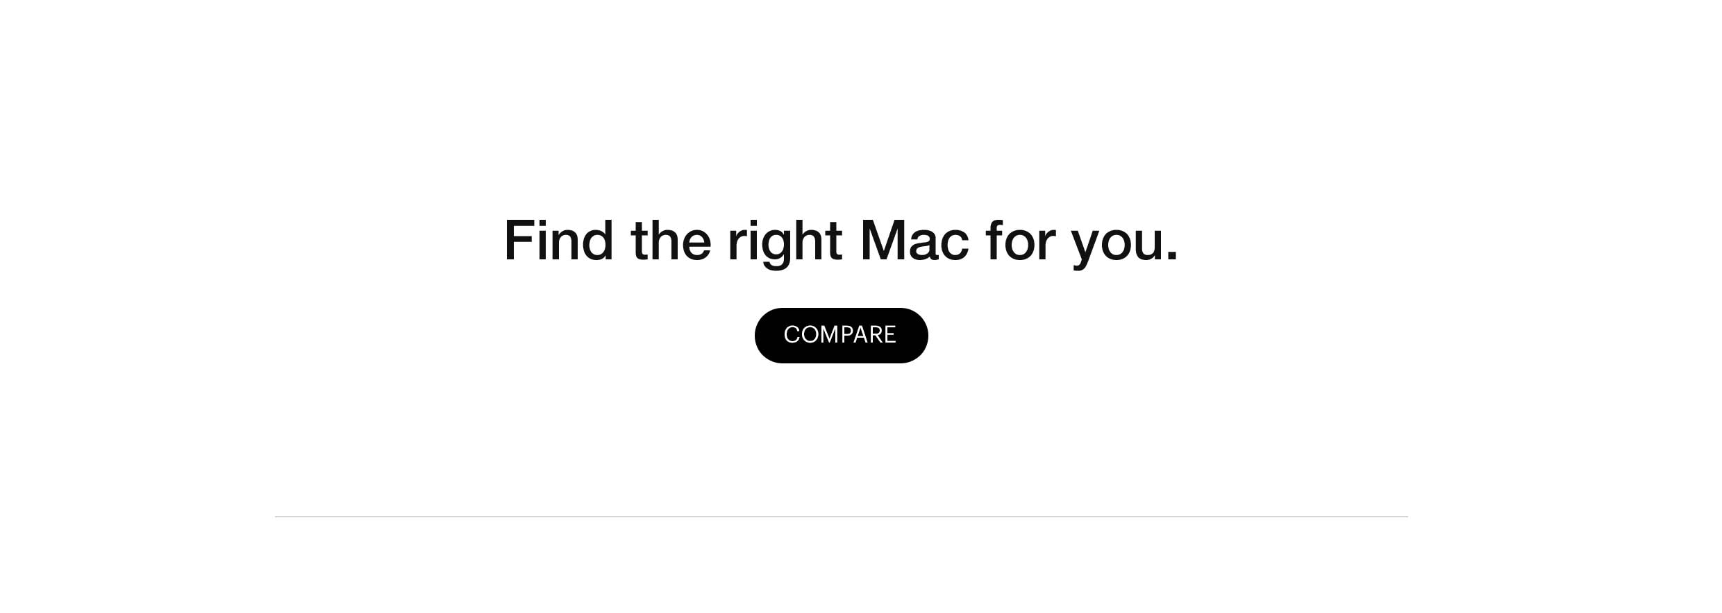Click the left end of the divider line
Image resolution: width=1722 pixels, height=613 pixels.
279,517
